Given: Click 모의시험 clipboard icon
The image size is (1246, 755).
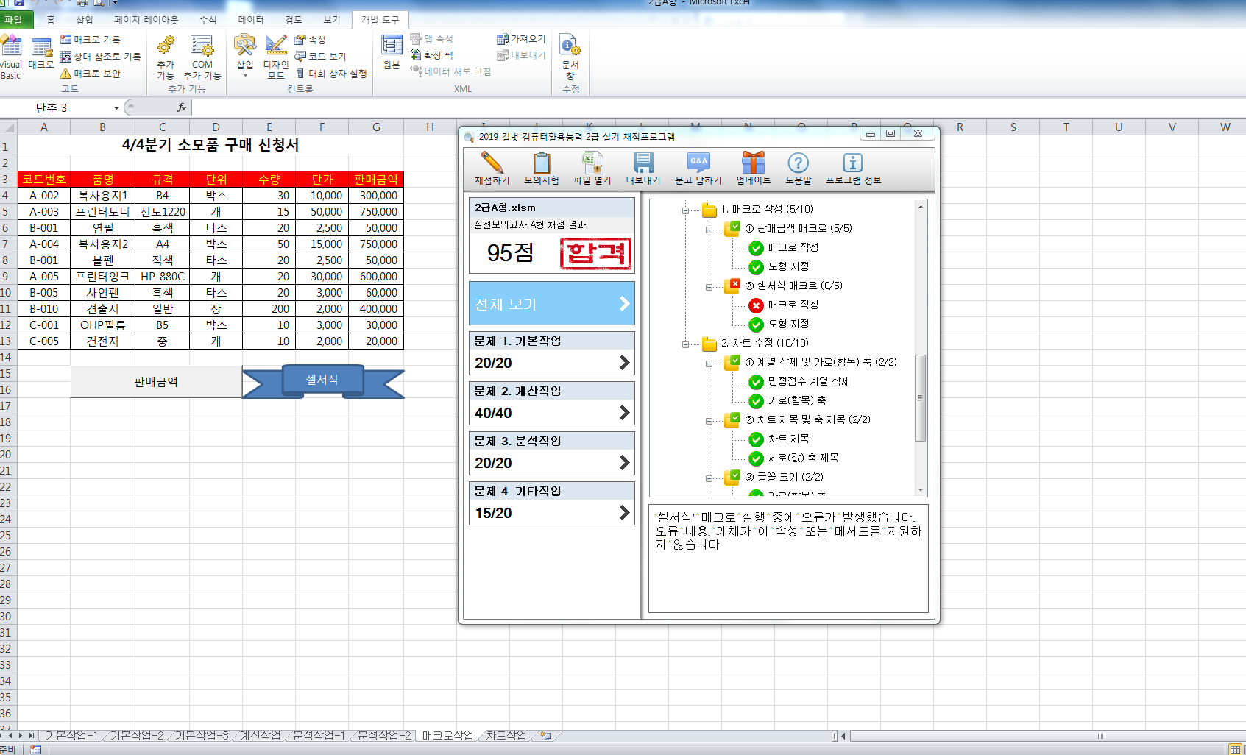Looking at the screenshot, I should coord(542,169).
